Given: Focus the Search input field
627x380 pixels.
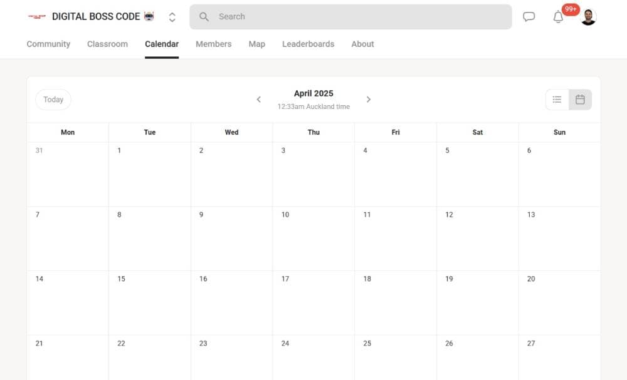Looking at the screenshot, I should 350,17.
